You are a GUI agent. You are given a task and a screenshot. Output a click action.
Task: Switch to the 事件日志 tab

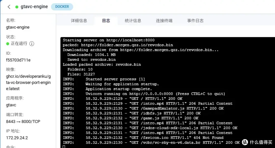click(195, 21)
